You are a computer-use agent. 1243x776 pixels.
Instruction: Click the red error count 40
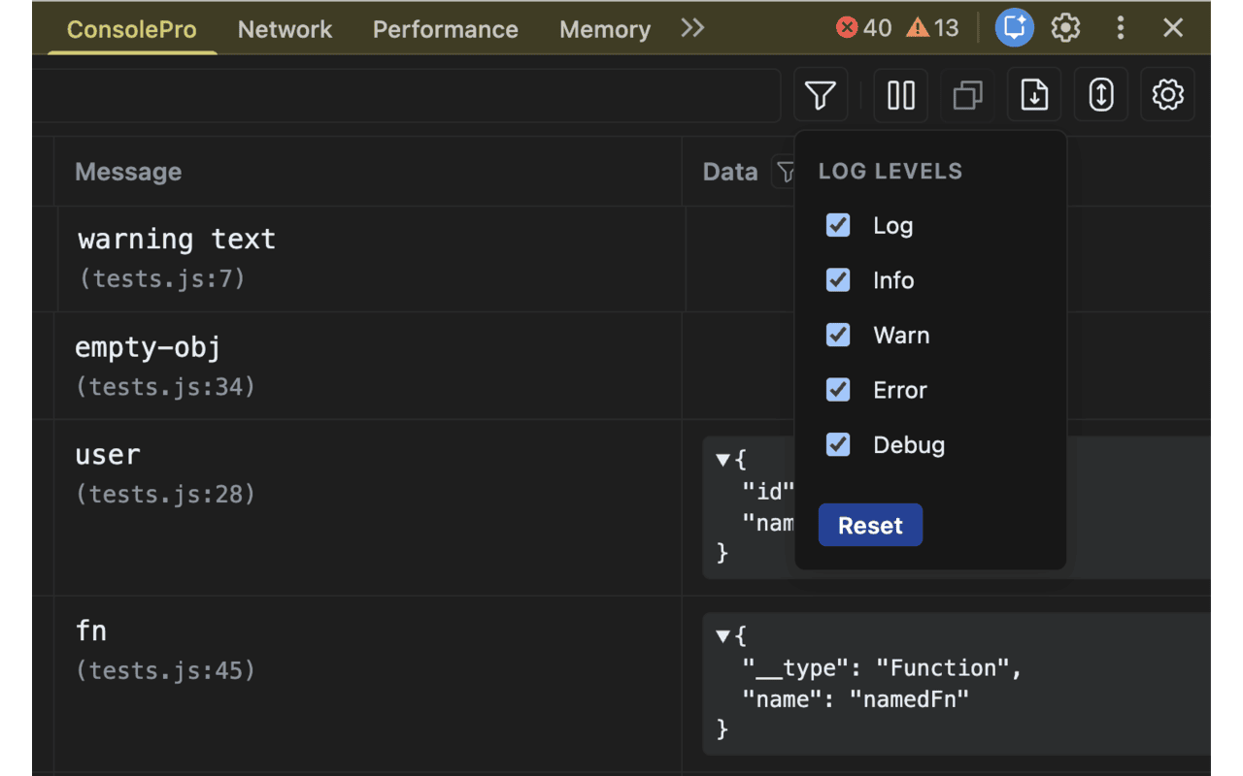(x=864, y=27)
